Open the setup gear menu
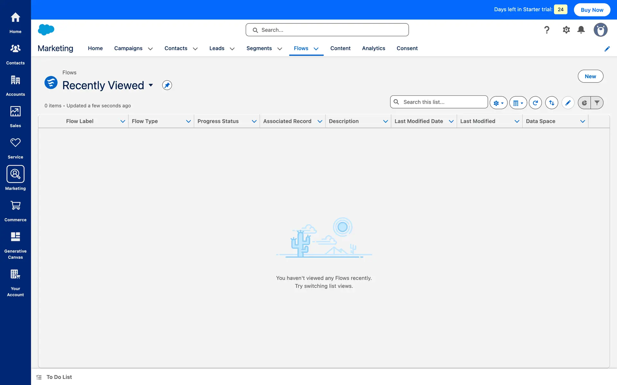 [x=566, y=30]
